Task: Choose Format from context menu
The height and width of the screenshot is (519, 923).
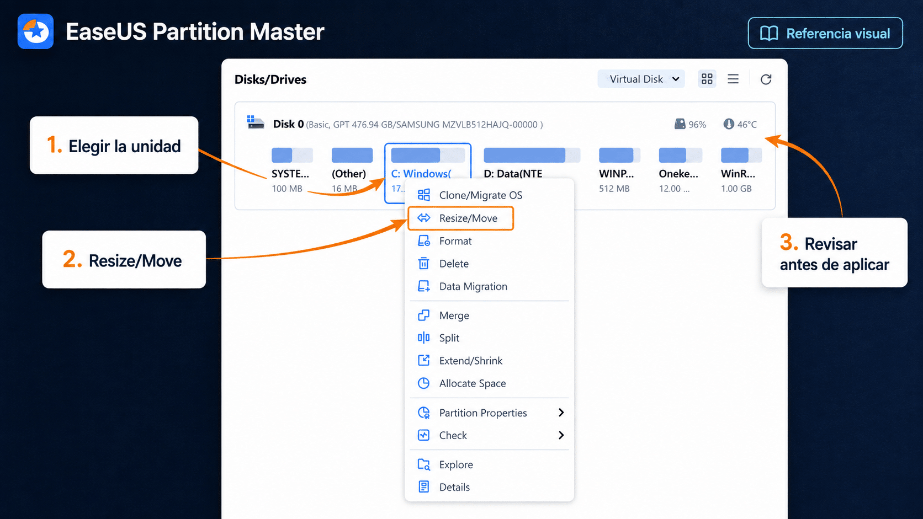Action: pyautogui.click(x=489, y=241)
